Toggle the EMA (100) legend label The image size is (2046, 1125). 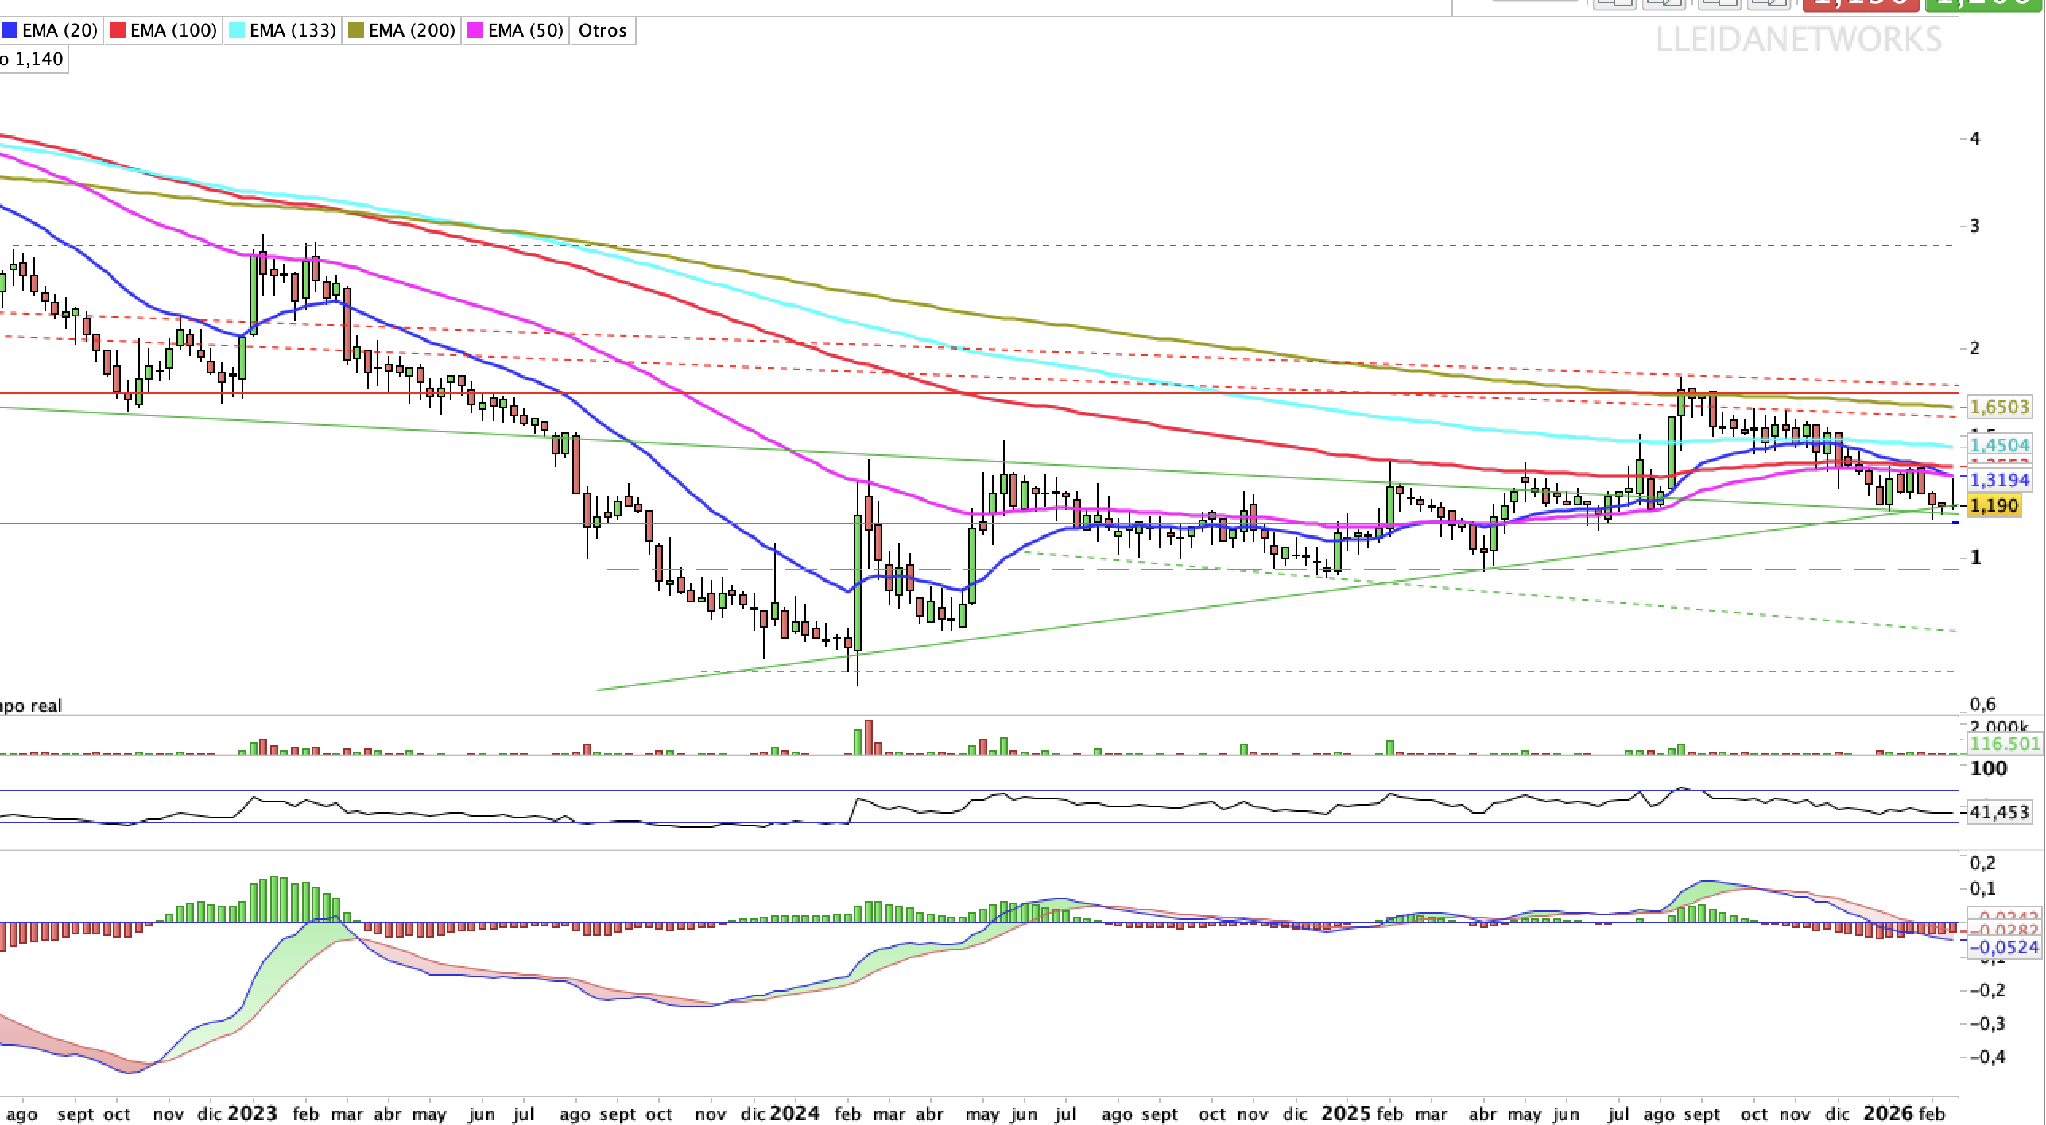pos(173,31)
